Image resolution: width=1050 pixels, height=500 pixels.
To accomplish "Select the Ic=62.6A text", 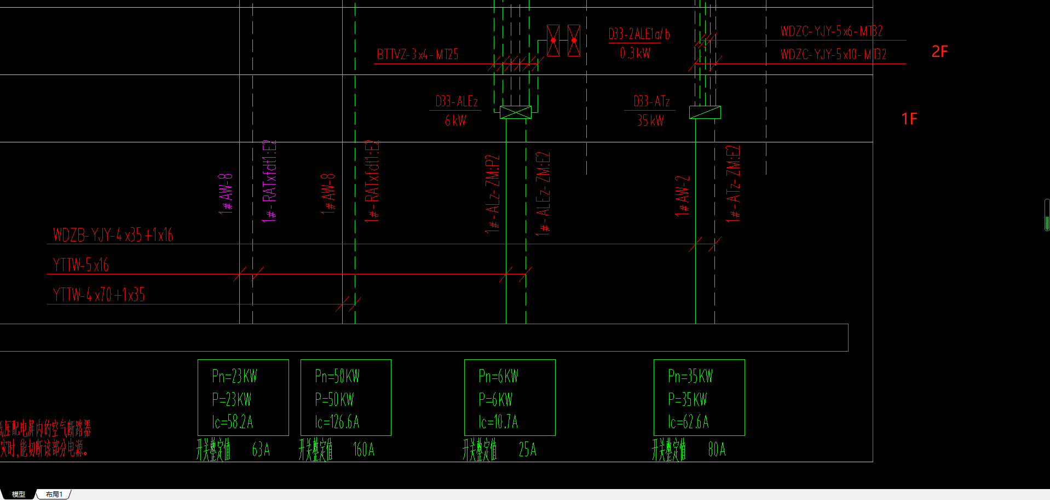I will [689, 422].
